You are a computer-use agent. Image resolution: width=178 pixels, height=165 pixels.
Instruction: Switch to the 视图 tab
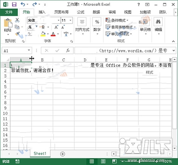pos(128,12)
